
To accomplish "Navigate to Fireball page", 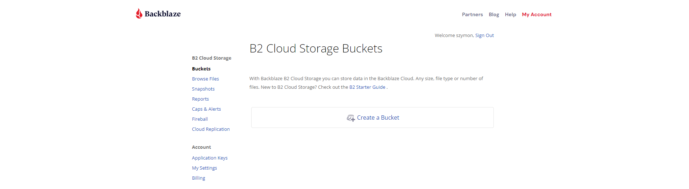I will click(200, 119).
